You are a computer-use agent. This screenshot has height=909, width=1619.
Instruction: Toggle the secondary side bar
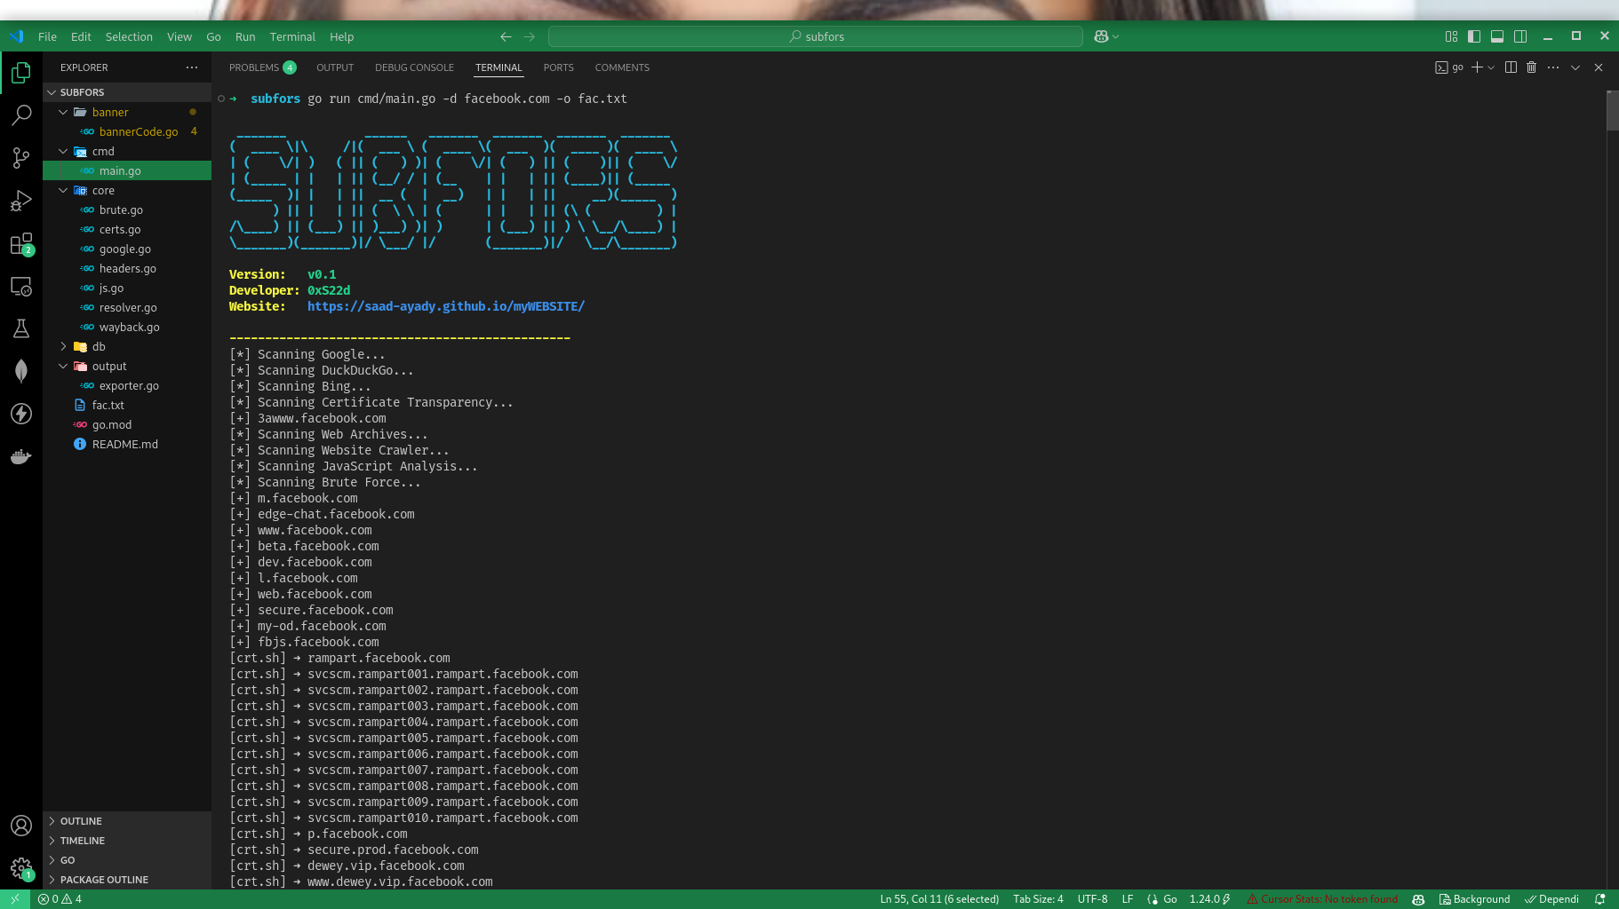(x=1520, y=36)
